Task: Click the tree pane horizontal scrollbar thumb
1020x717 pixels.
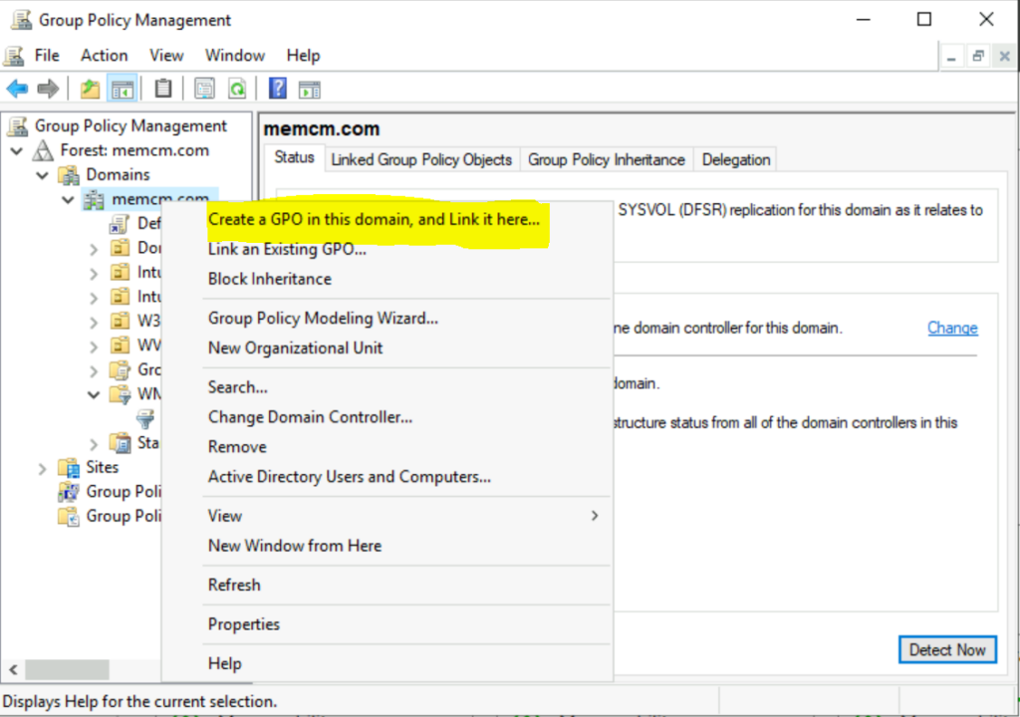Action: point(67,669)
